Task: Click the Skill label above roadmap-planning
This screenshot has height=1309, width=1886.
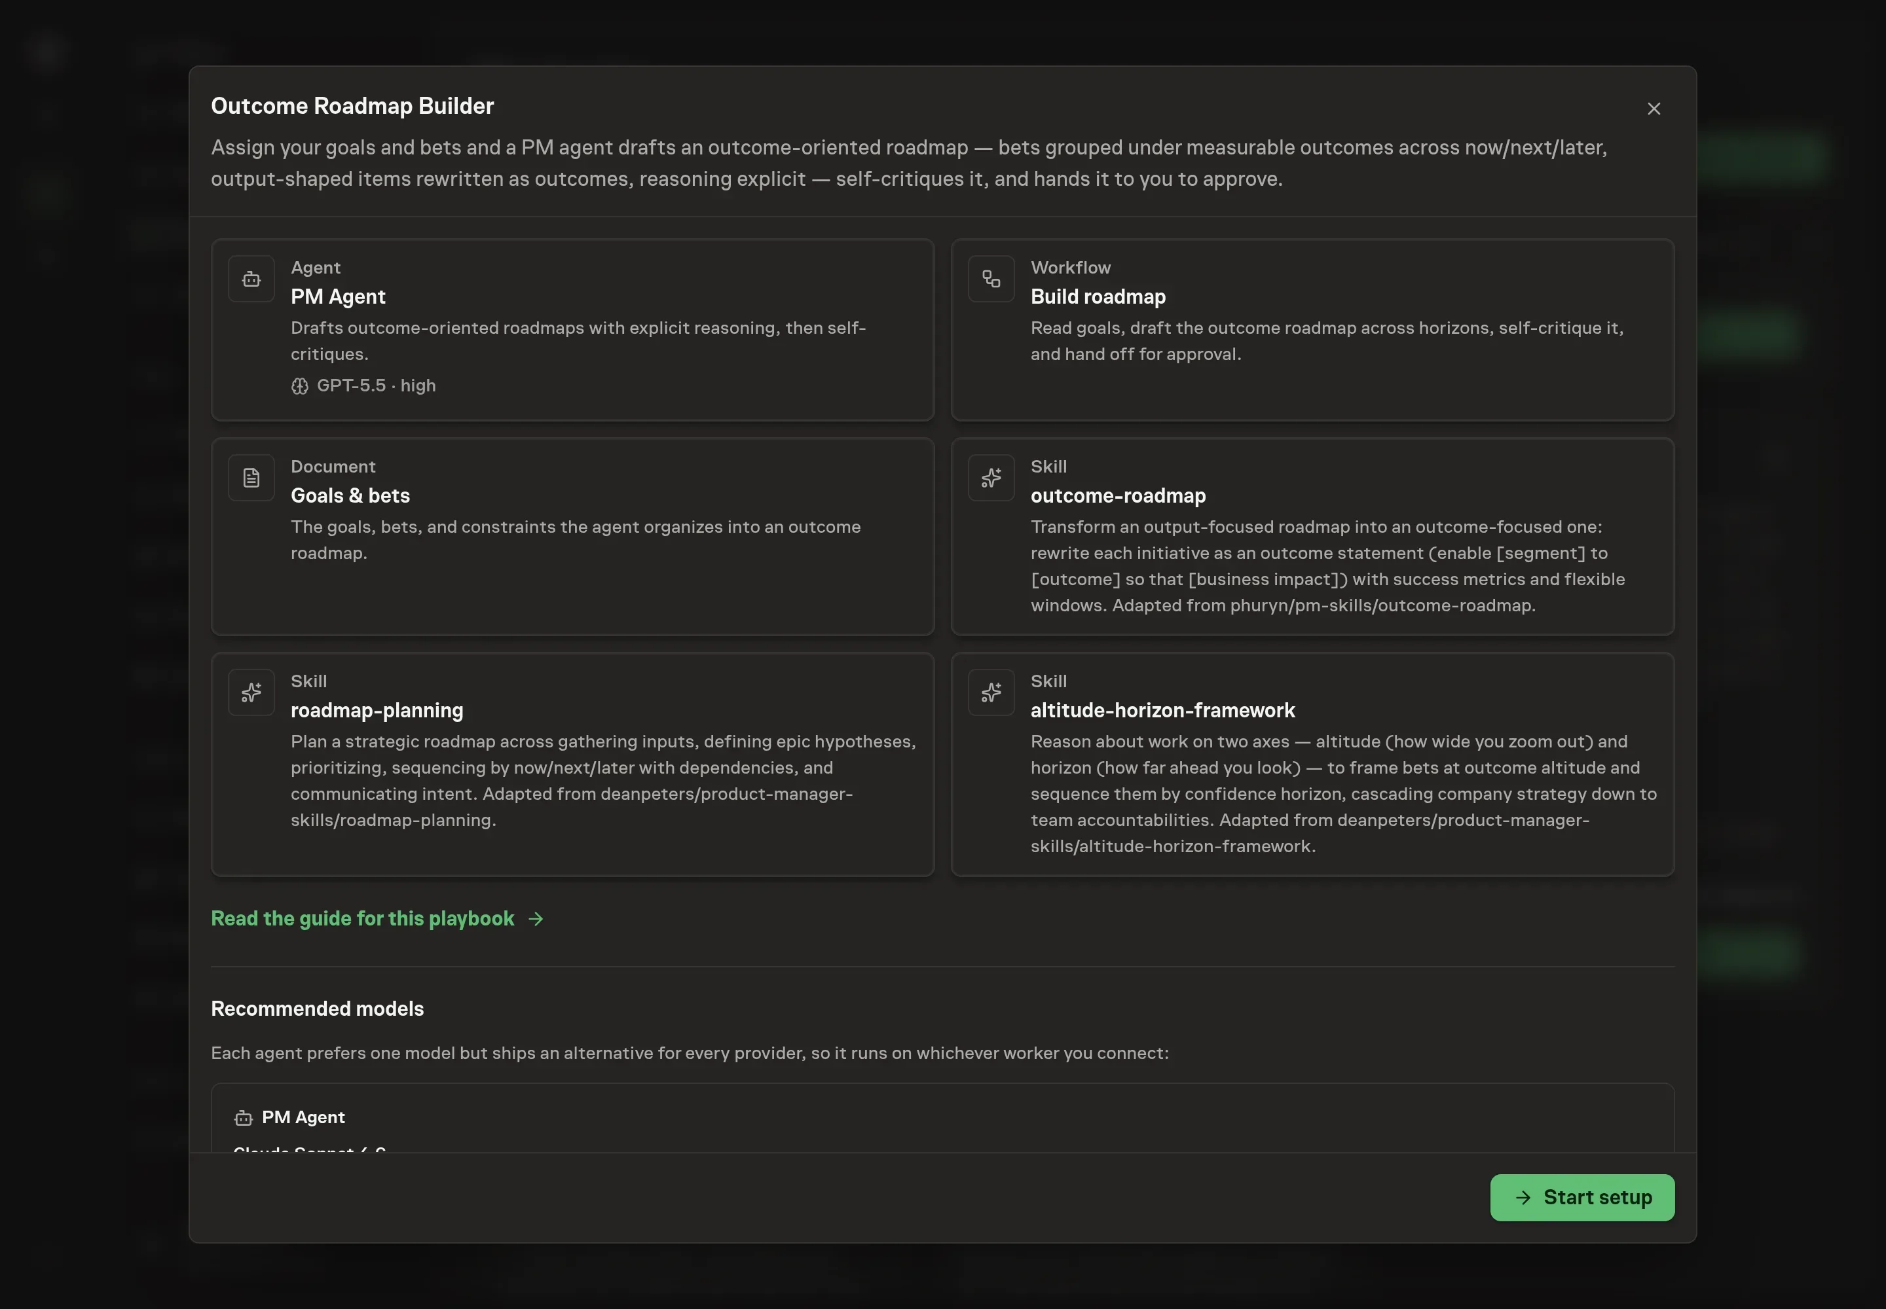Action: (308, 681)
